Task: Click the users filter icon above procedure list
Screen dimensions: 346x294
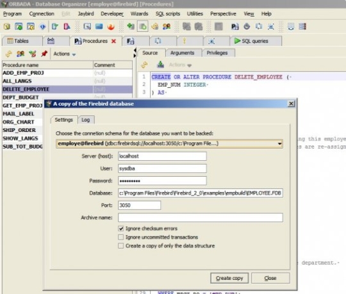Action: (21, 54)
